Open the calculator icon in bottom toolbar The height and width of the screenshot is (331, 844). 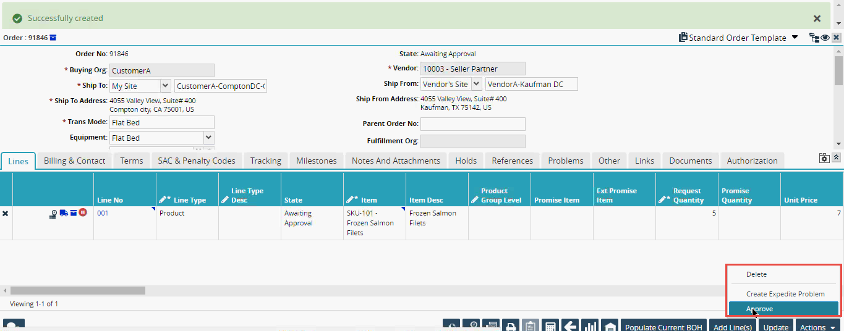tap(550, 325)
